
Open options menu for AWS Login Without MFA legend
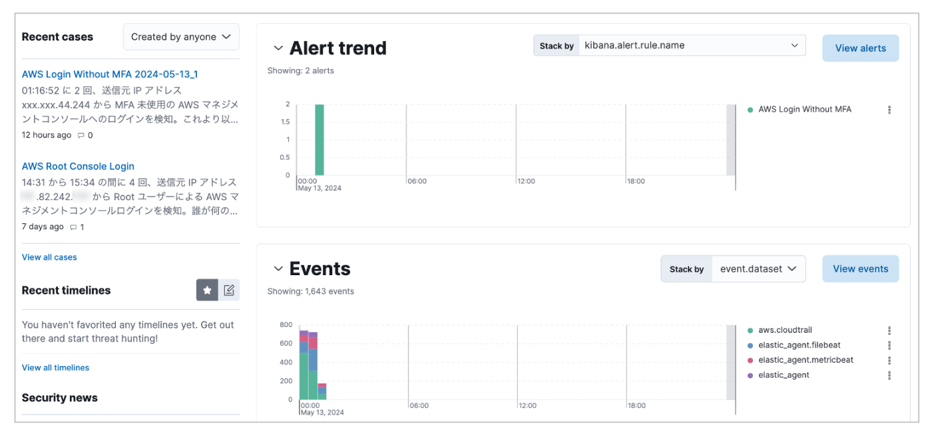889,110
